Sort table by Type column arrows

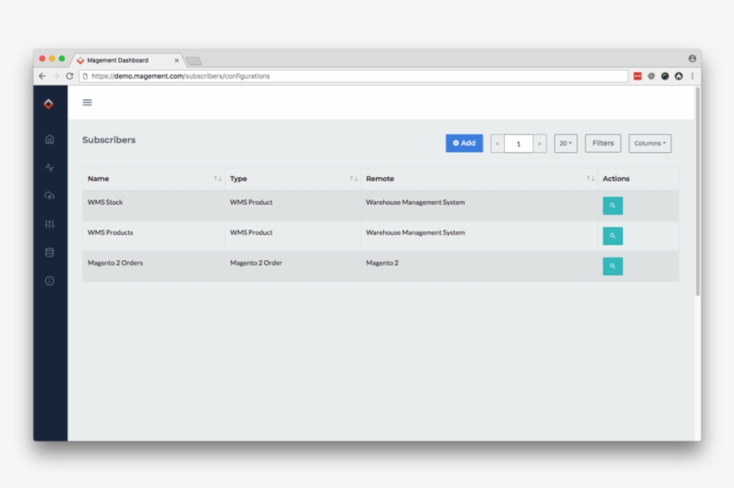click(354, 179)
